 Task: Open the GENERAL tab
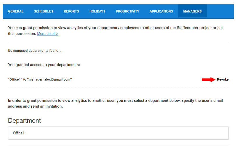point(16,11)
